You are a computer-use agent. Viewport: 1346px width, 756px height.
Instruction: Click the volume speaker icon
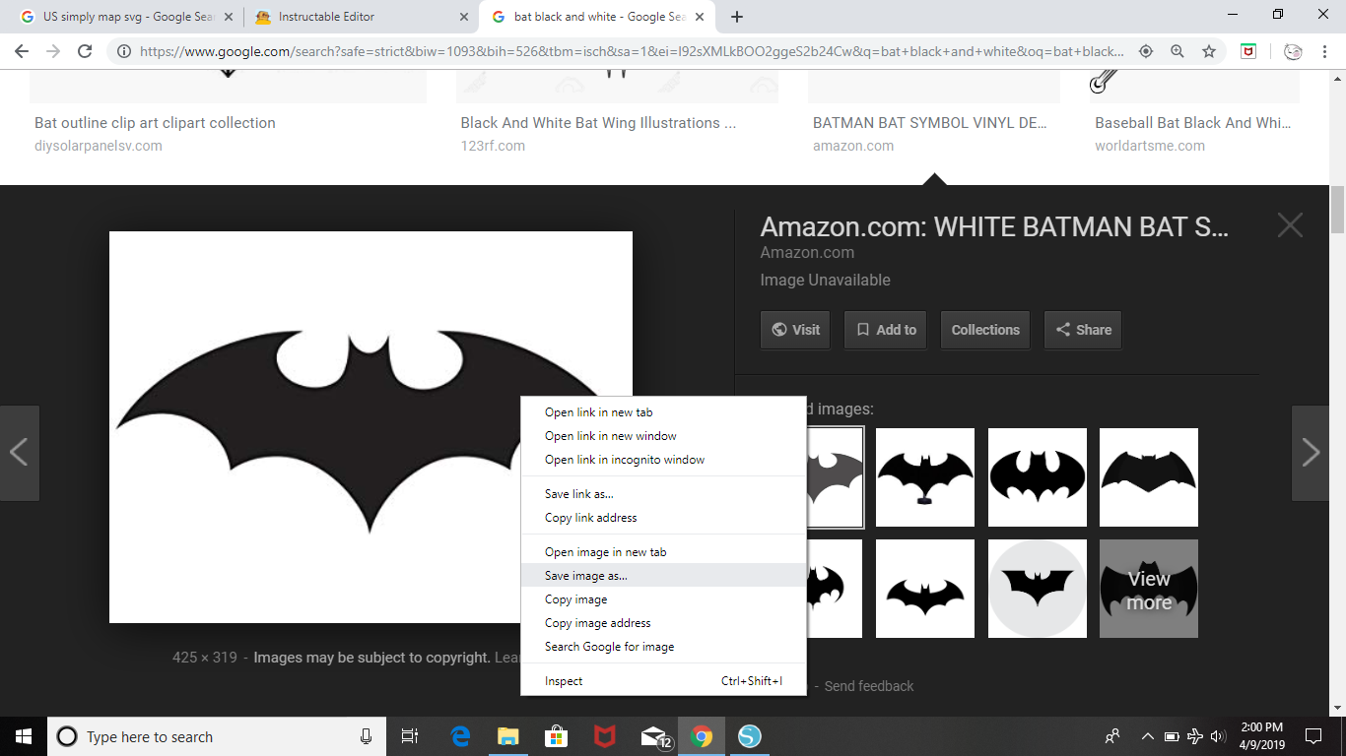(x=1218, y=736)
